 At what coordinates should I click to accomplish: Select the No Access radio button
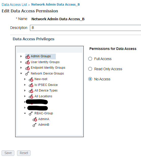pos(90,79)
